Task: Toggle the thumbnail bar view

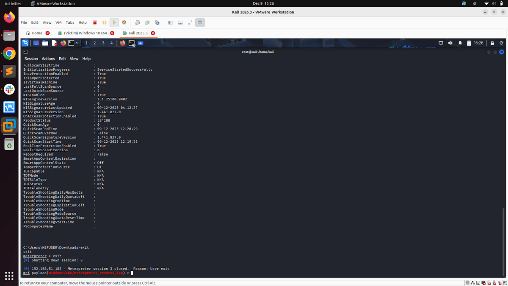Action: pyautogui.click(x=180, y=22)
